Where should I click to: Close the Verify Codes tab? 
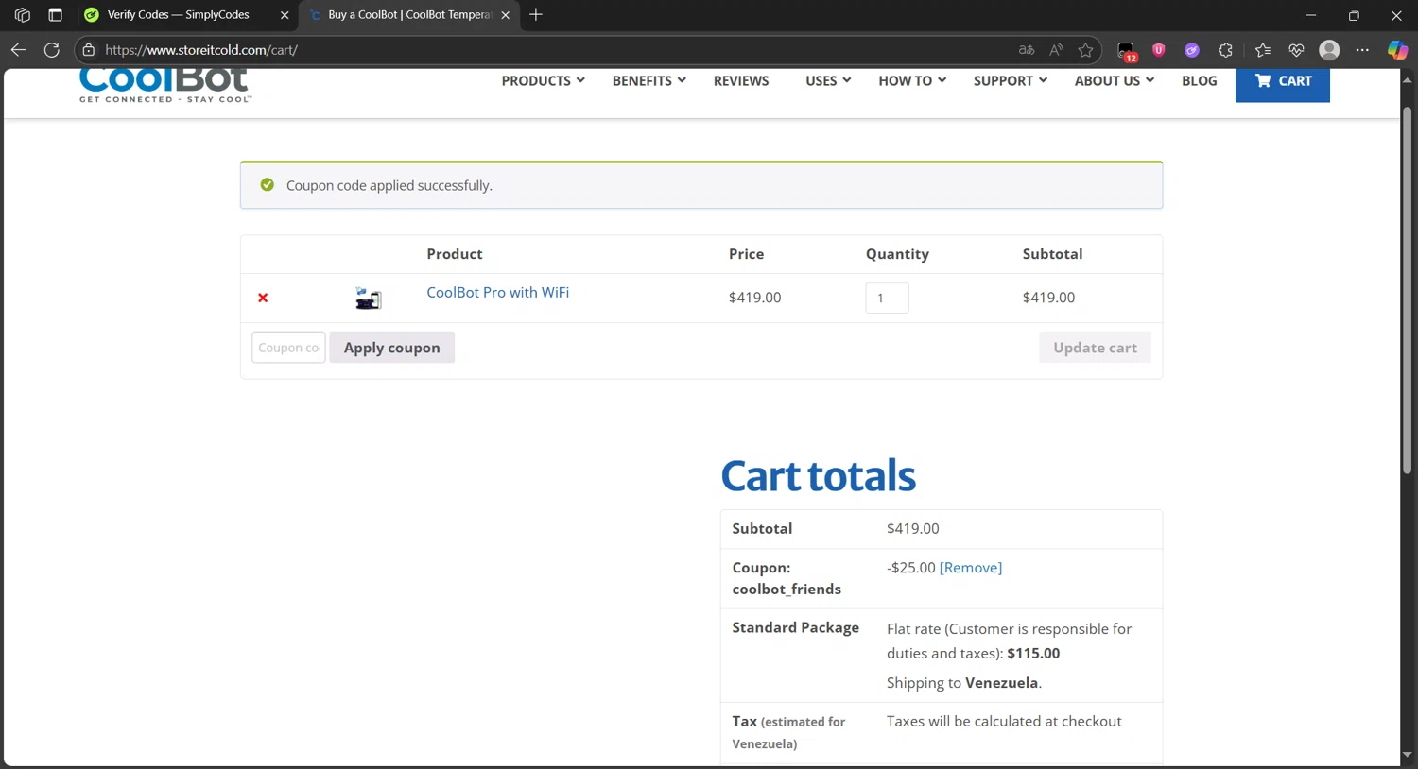[x=285, y=15]
